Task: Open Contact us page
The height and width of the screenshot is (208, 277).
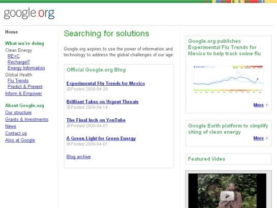Action: point(16,133)
